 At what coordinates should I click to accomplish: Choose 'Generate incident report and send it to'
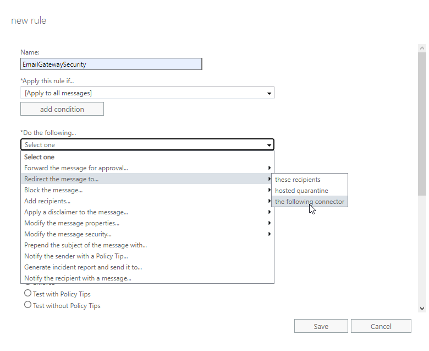(x=83, y=267)
